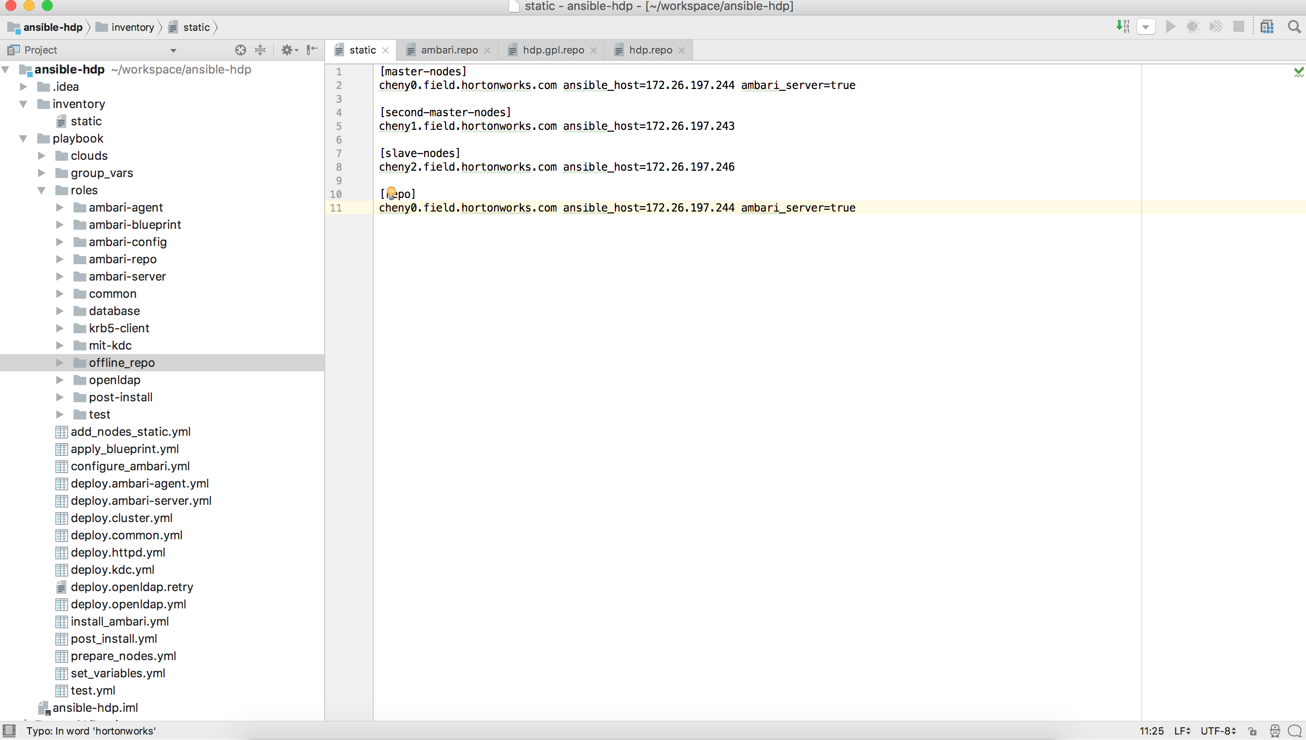The height and width of the screenshot is (740, 1306).
Task: Click the intention lightbulb on line 10
Action: pos(391,193)
